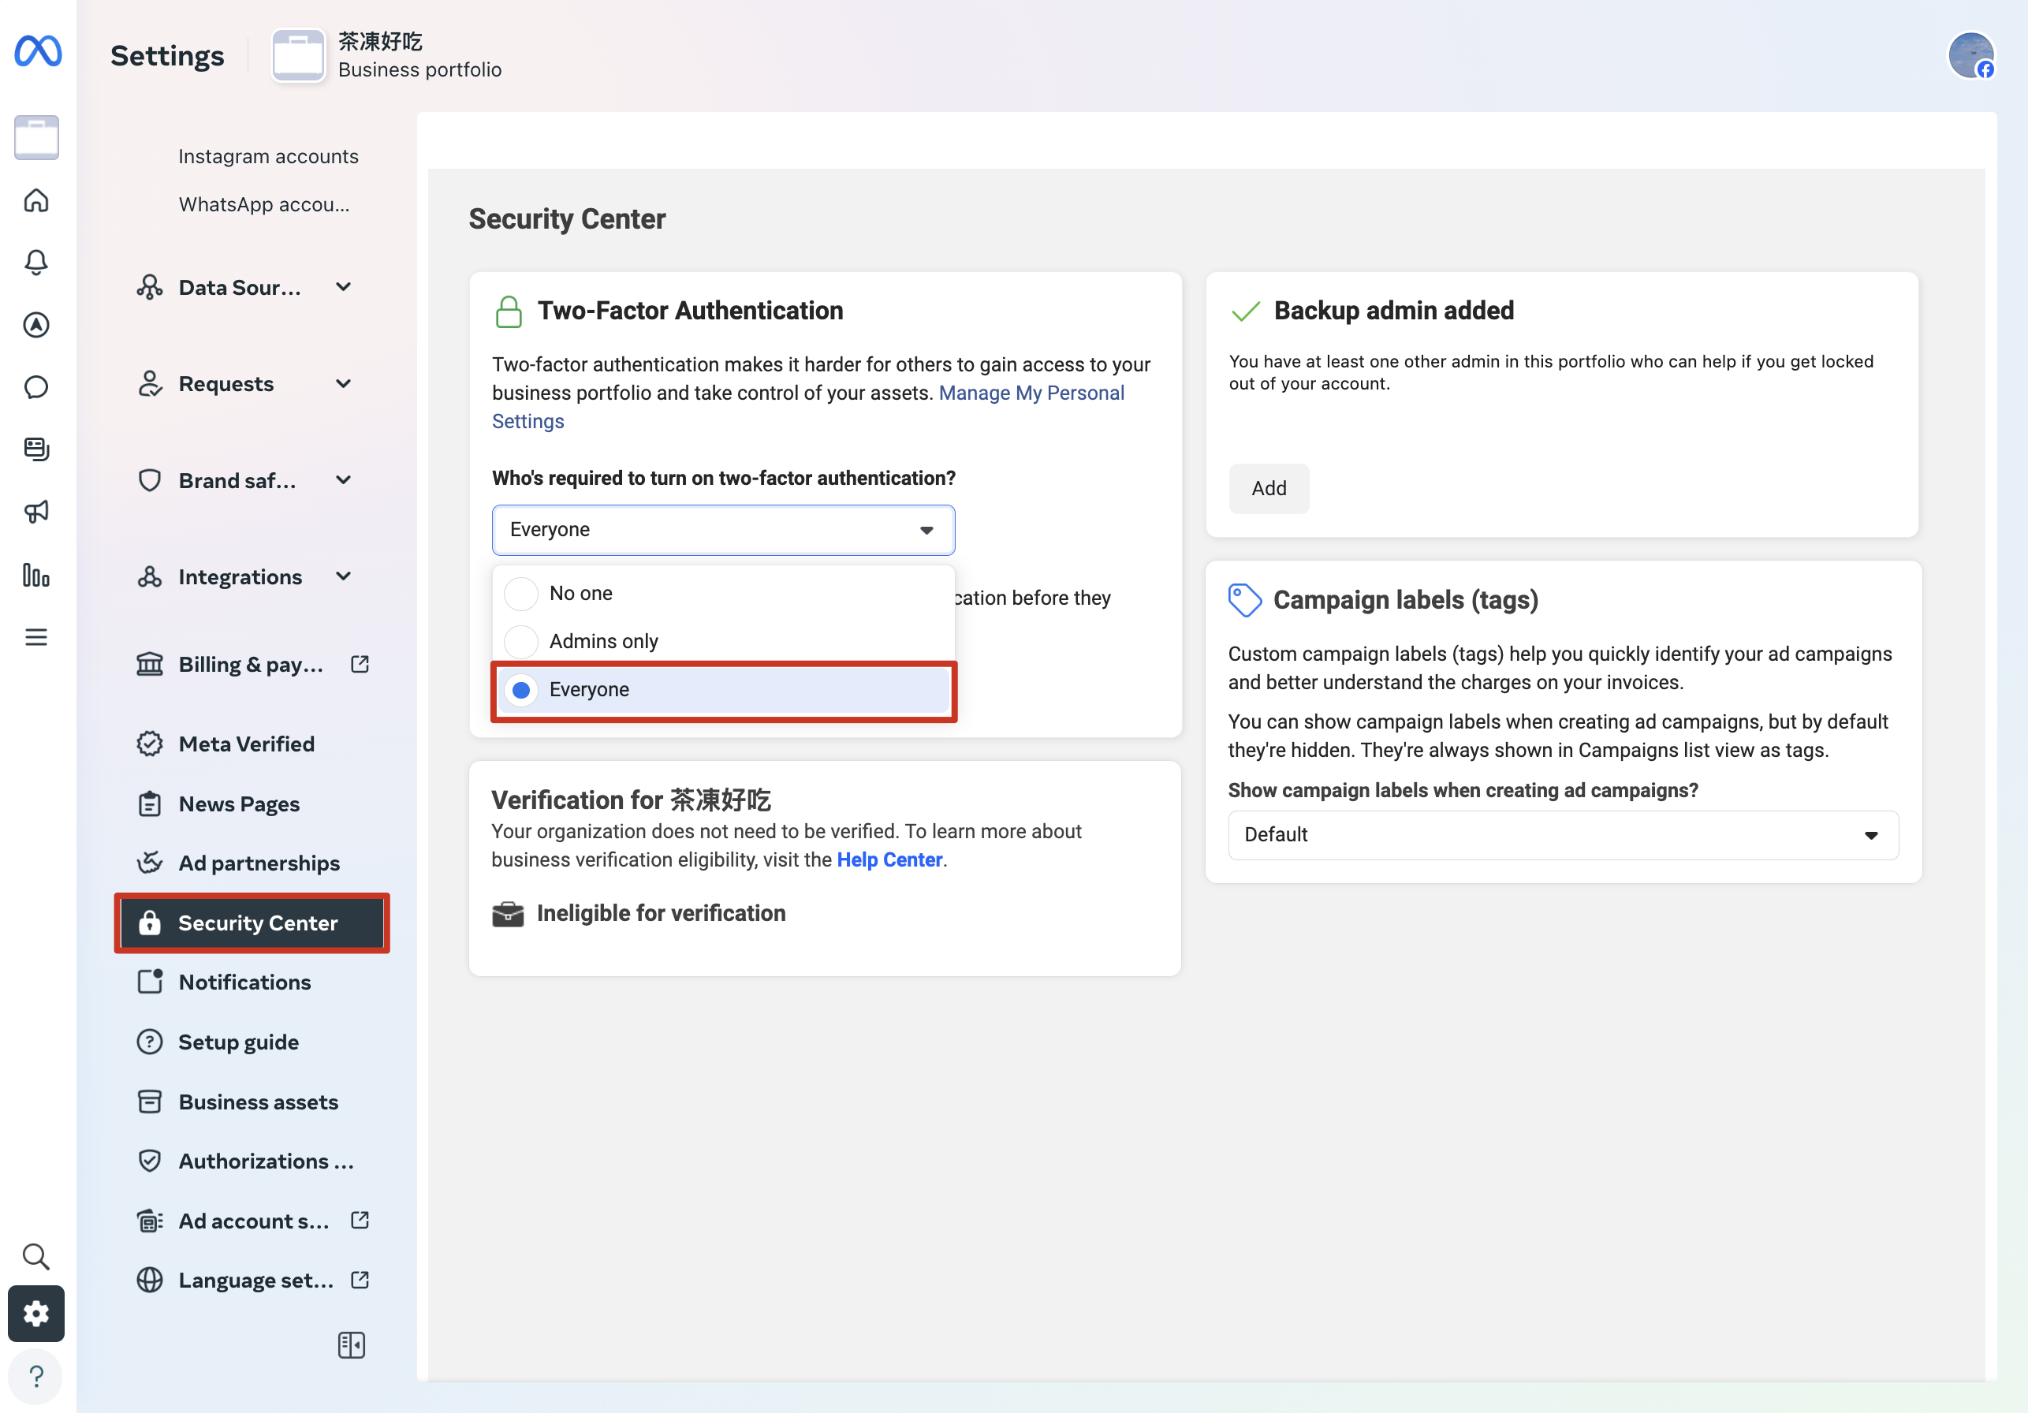Image resolution: width=2028 pixels, height=1413 pixels.
Task: Open Meta Verified settings
Action: click(247, 744)
